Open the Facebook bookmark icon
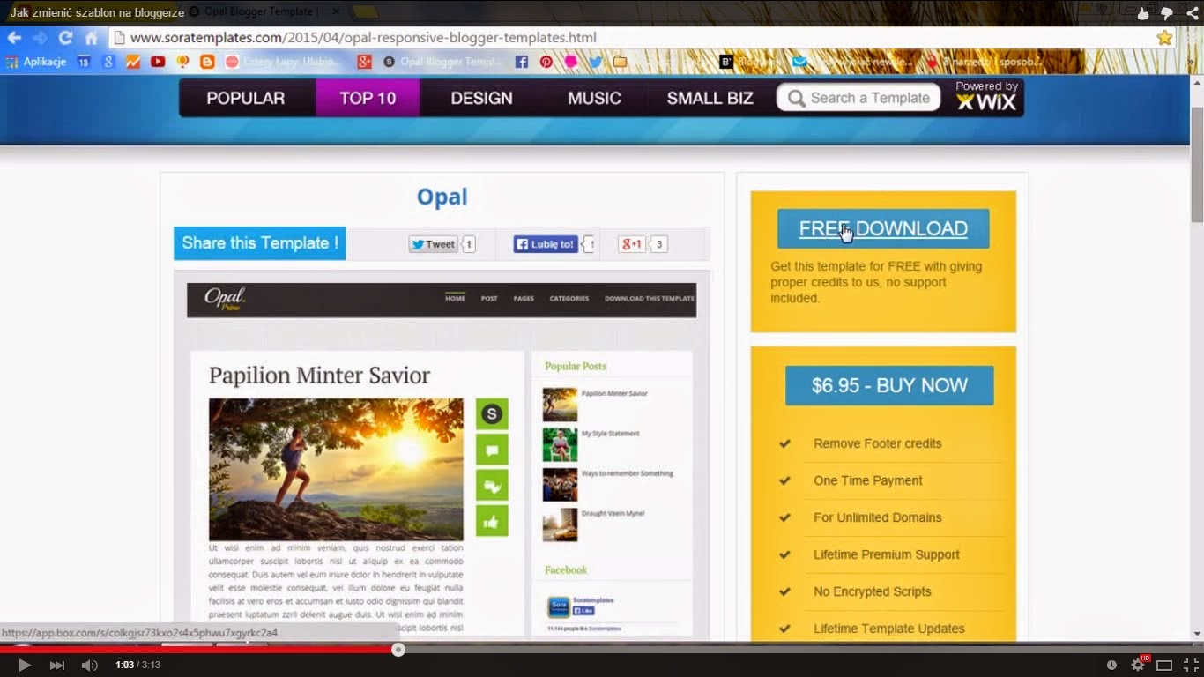This screenshot has height=677, width=1204. (x=521, y=62)
